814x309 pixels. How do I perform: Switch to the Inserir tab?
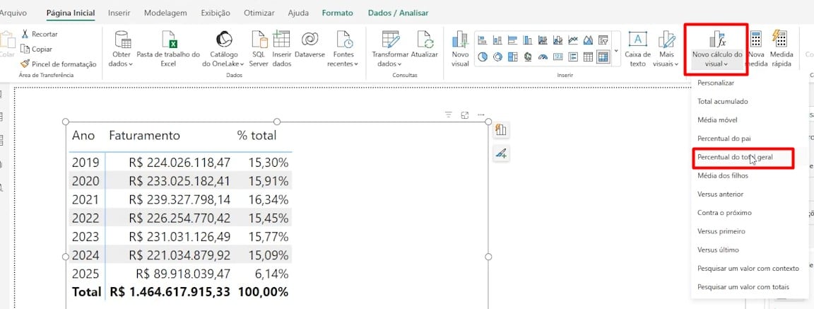(119, 13)
